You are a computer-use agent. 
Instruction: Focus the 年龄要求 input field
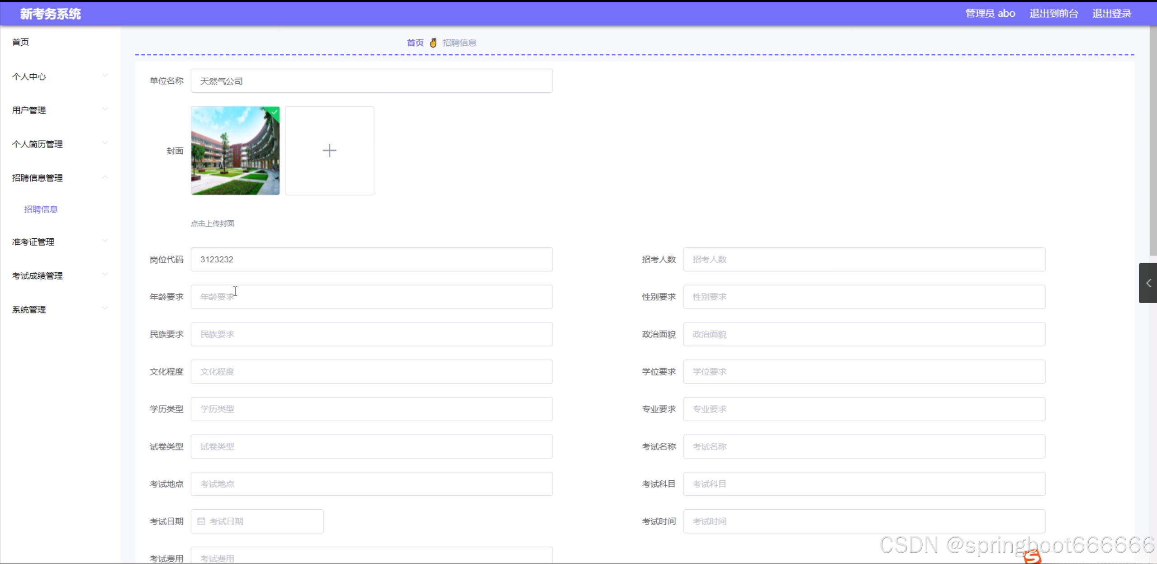coord(372,297)
